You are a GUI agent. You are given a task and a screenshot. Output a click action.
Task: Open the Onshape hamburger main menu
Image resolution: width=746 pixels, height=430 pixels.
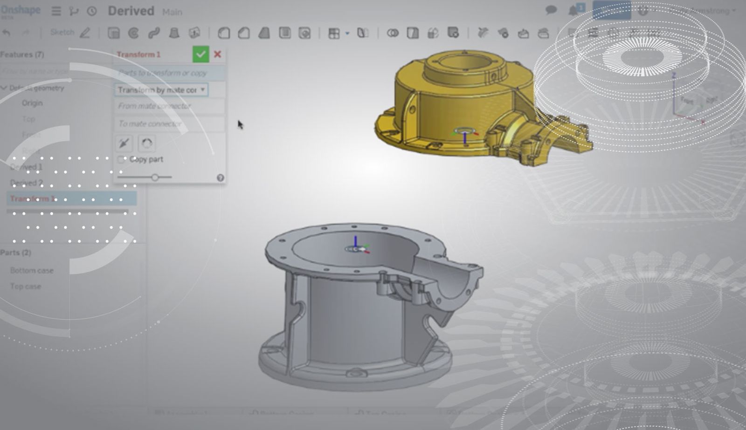point(56,11)
